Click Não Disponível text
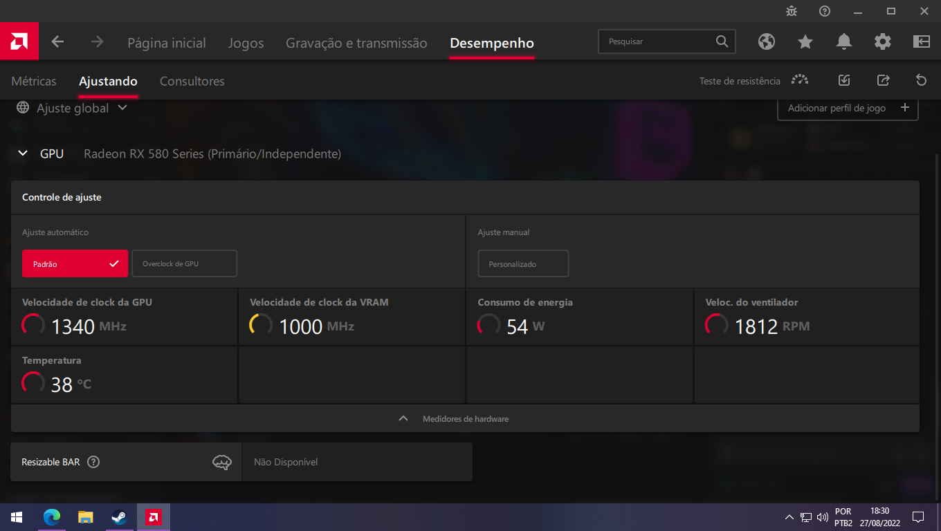 tap(286, 462)
